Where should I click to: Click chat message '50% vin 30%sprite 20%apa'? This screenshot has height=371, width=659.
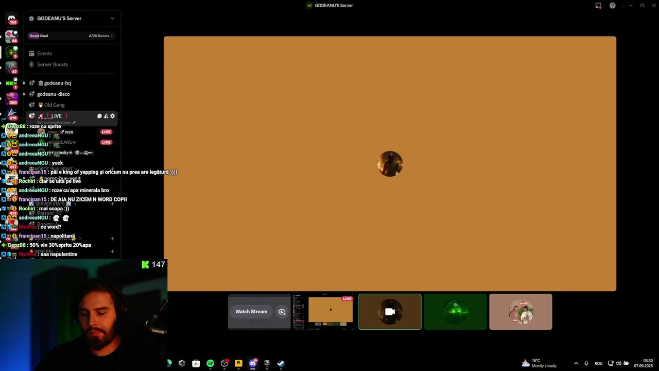coord(60,245)
